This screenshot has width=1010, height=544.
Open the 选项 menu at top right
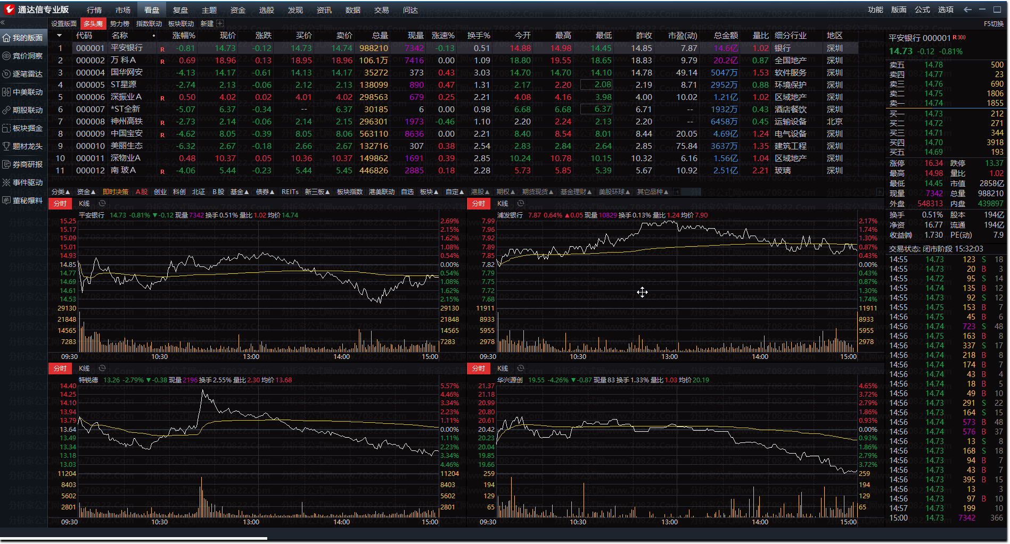946,10
